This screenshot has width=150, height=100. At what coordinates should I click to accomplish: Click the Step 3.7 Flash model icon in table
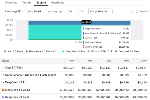point(3,68)
